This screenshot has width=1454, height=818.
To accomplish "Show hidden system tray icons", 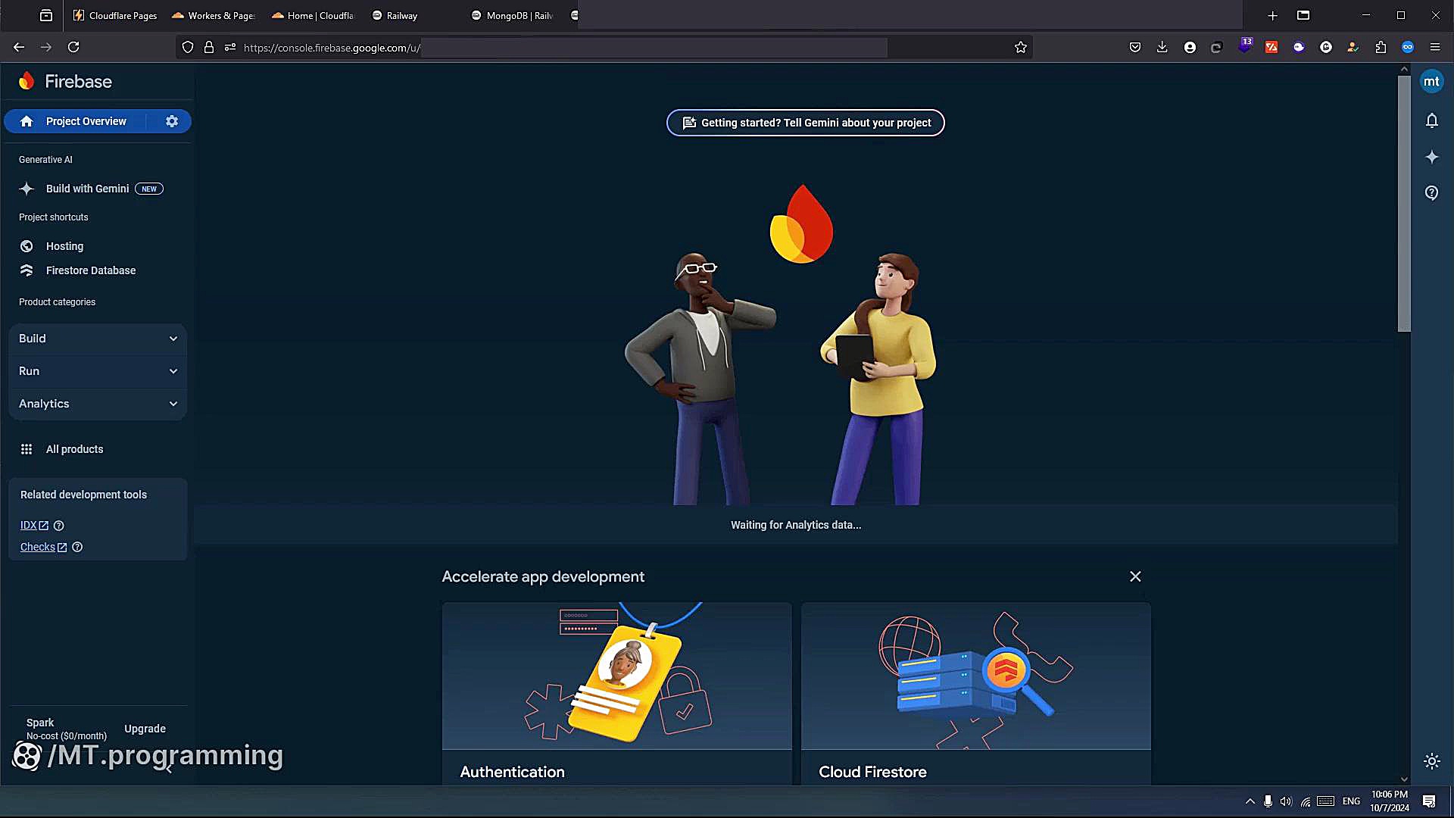I will [1250, 801].
